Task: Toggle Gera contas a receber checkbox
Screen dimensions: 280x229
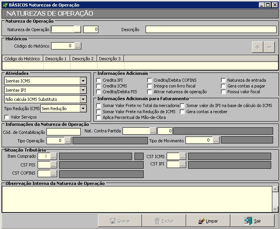Action: click(182, 112)
